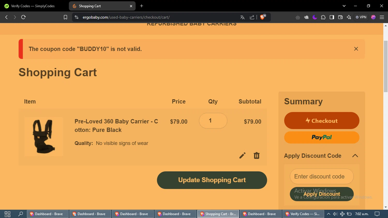Click the taskbar clock 7:02 a.m.
This screenshot has height=218, width=388.
(x=362, y=214)
